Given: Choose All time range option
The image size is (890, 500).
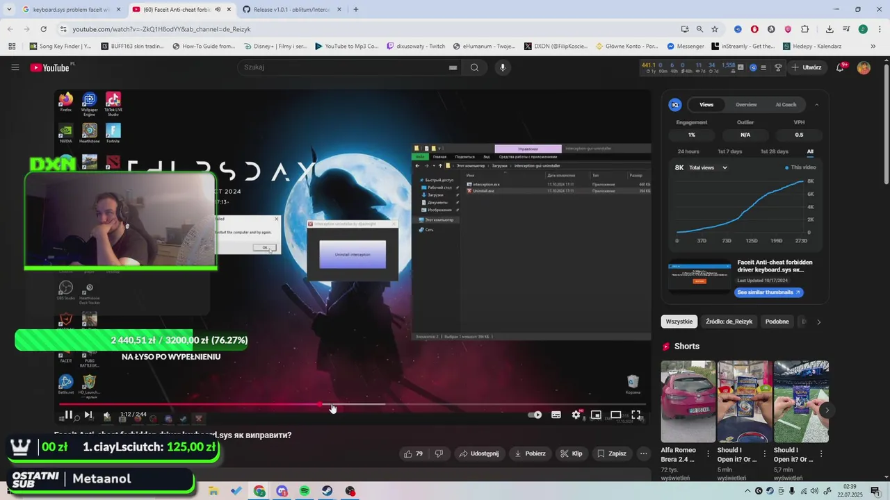Looking at the screenshot, I should 810,151.
